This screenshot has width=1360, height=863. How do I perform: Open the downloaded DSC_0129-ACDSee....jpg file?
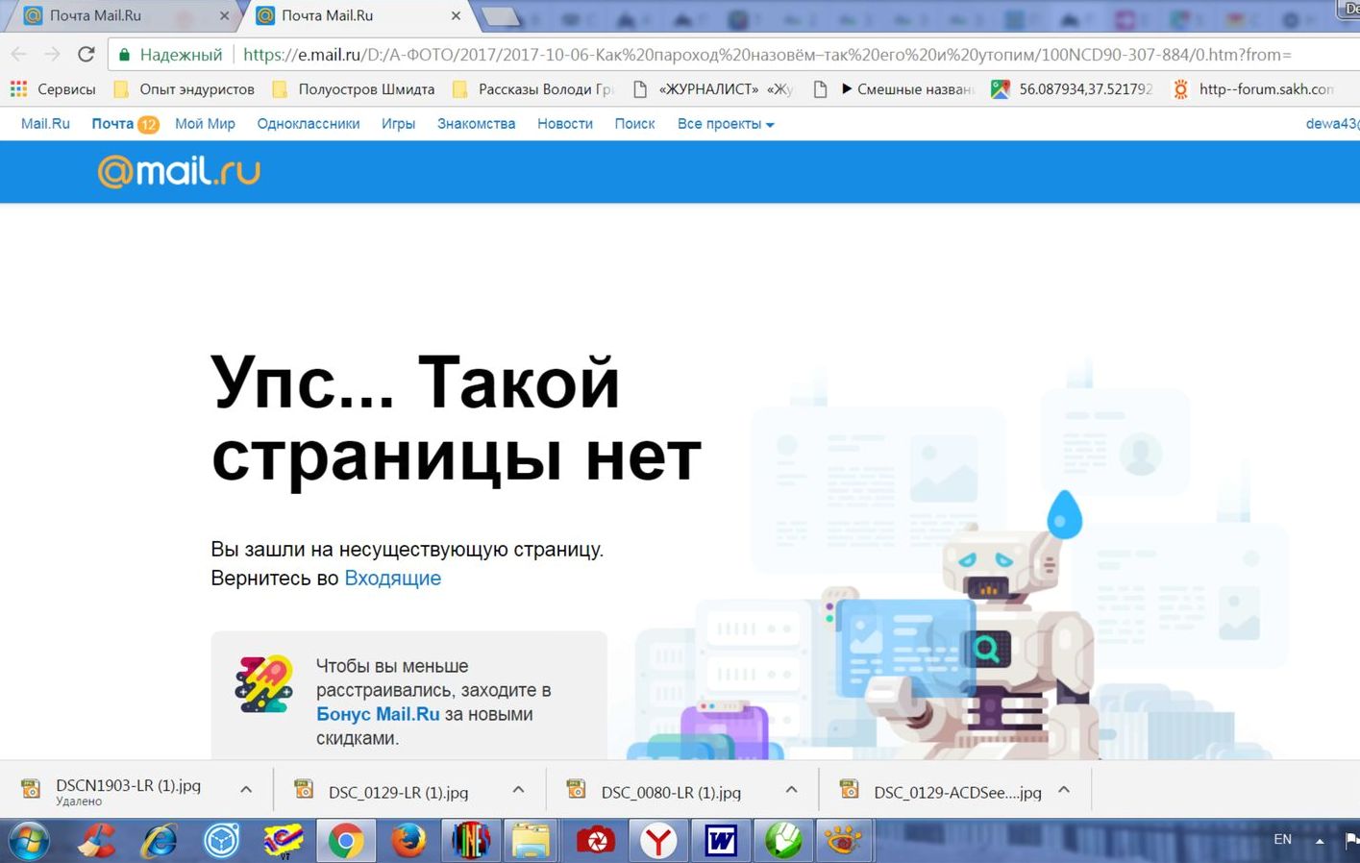[x=957, y=793]
